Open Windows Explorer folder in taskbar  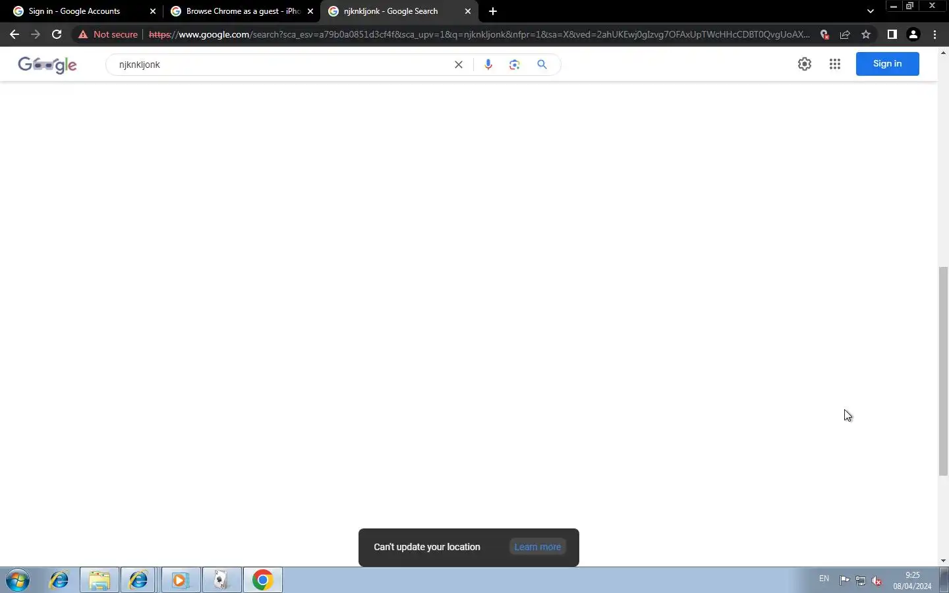100,580
